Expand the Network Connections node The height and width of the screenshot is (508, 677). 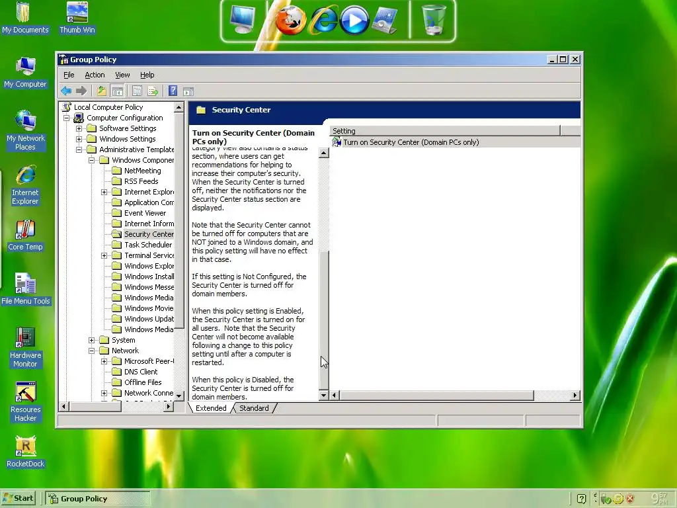[104, 393]
